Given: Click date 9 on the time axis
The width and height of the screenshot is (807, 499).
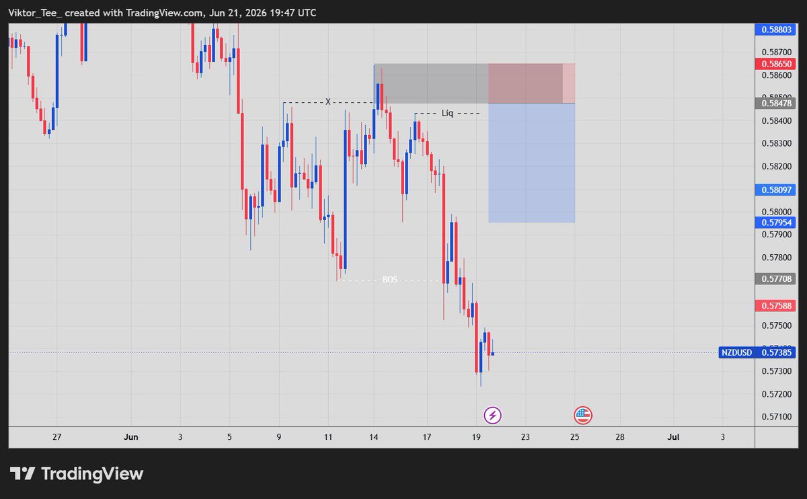Looking at the screenshot, I should coord(278,437).
